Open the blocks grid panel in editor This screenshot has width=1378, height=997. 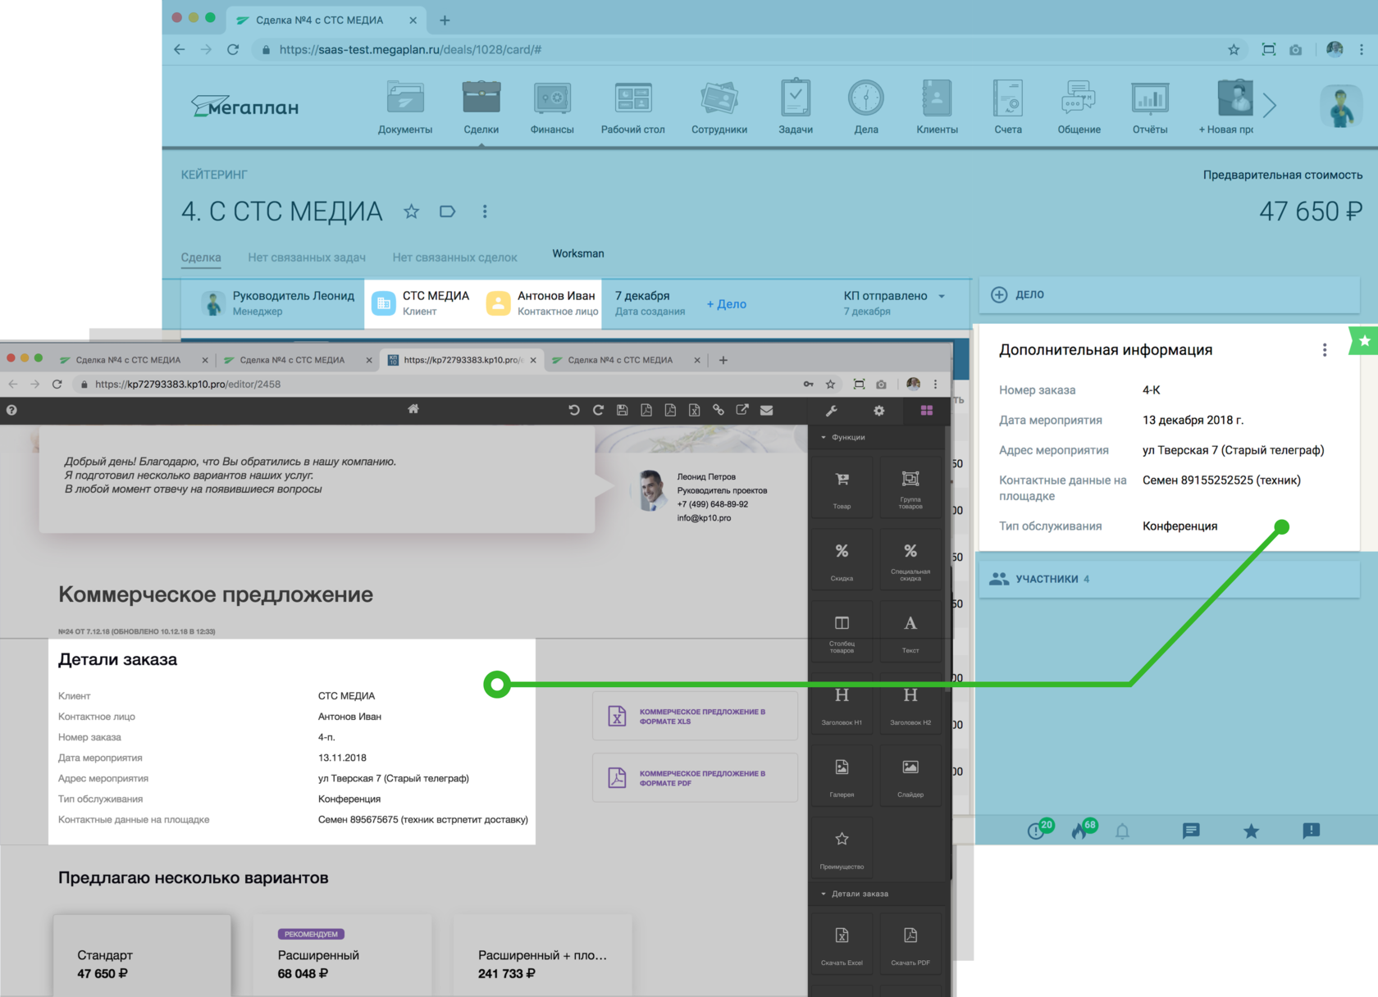point(927,411)
